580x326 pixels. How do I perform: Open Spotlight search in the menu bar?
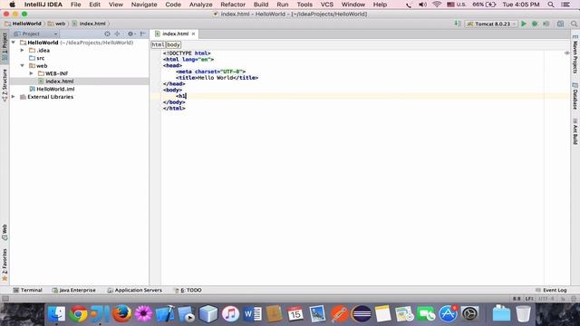click(x=551, y=5)
